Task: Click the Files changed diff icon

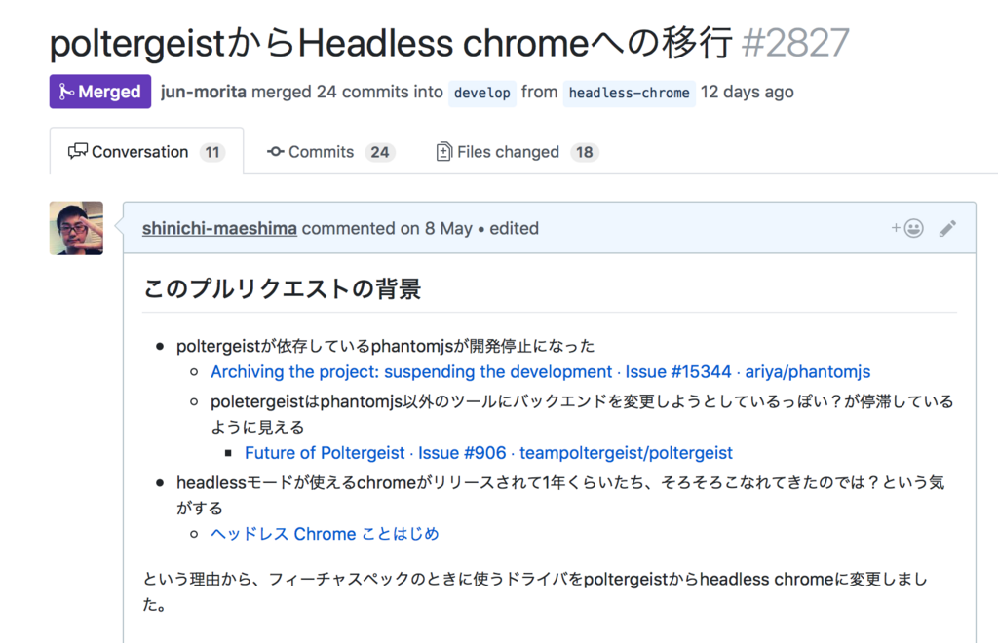Action: tap(444, 152)
